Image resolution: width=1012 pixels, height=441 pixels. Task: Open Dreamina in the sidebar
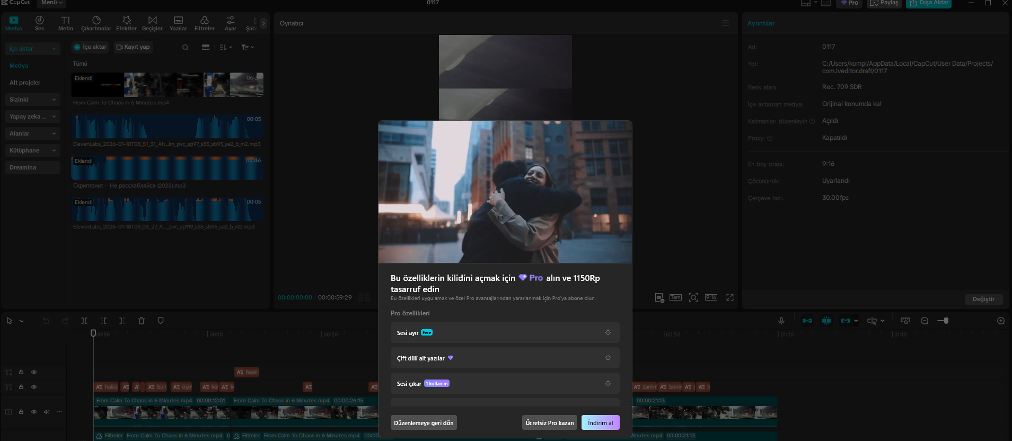(x=32, y=167)
